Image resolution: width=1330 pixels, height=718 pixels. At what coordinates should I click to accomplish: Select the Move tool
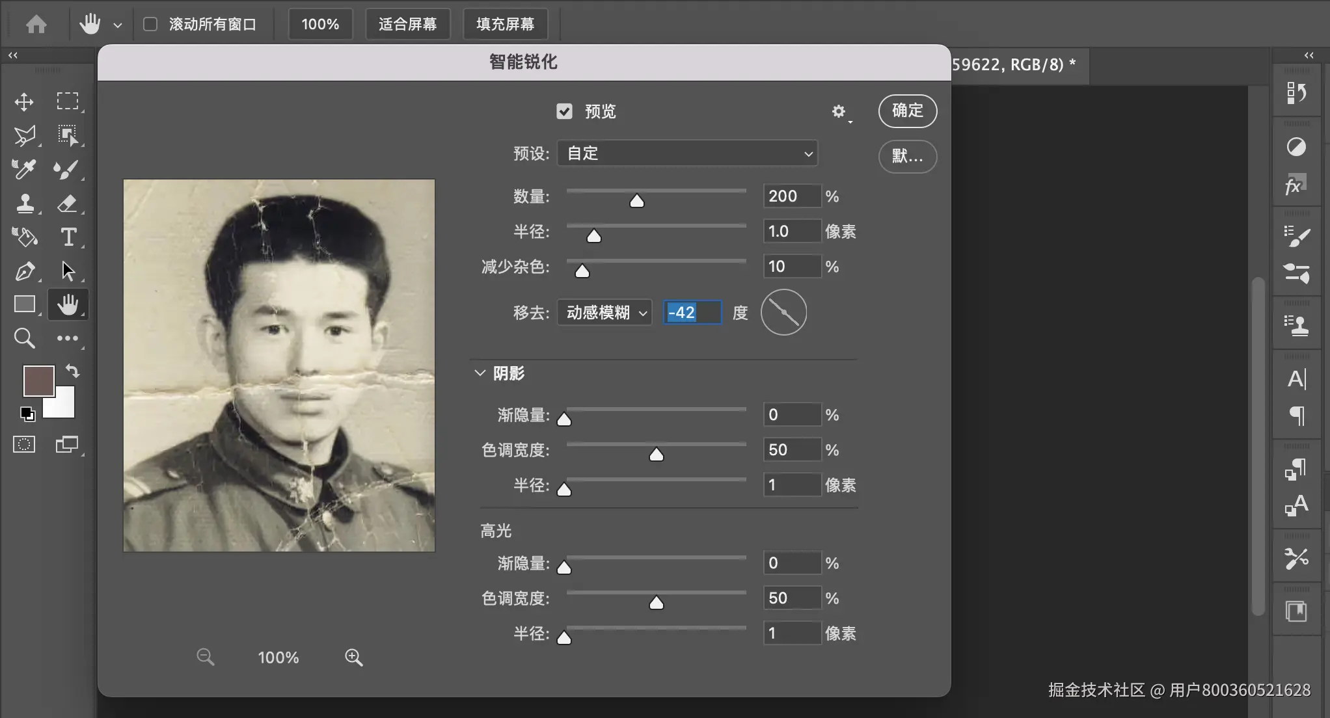(24, 101)
